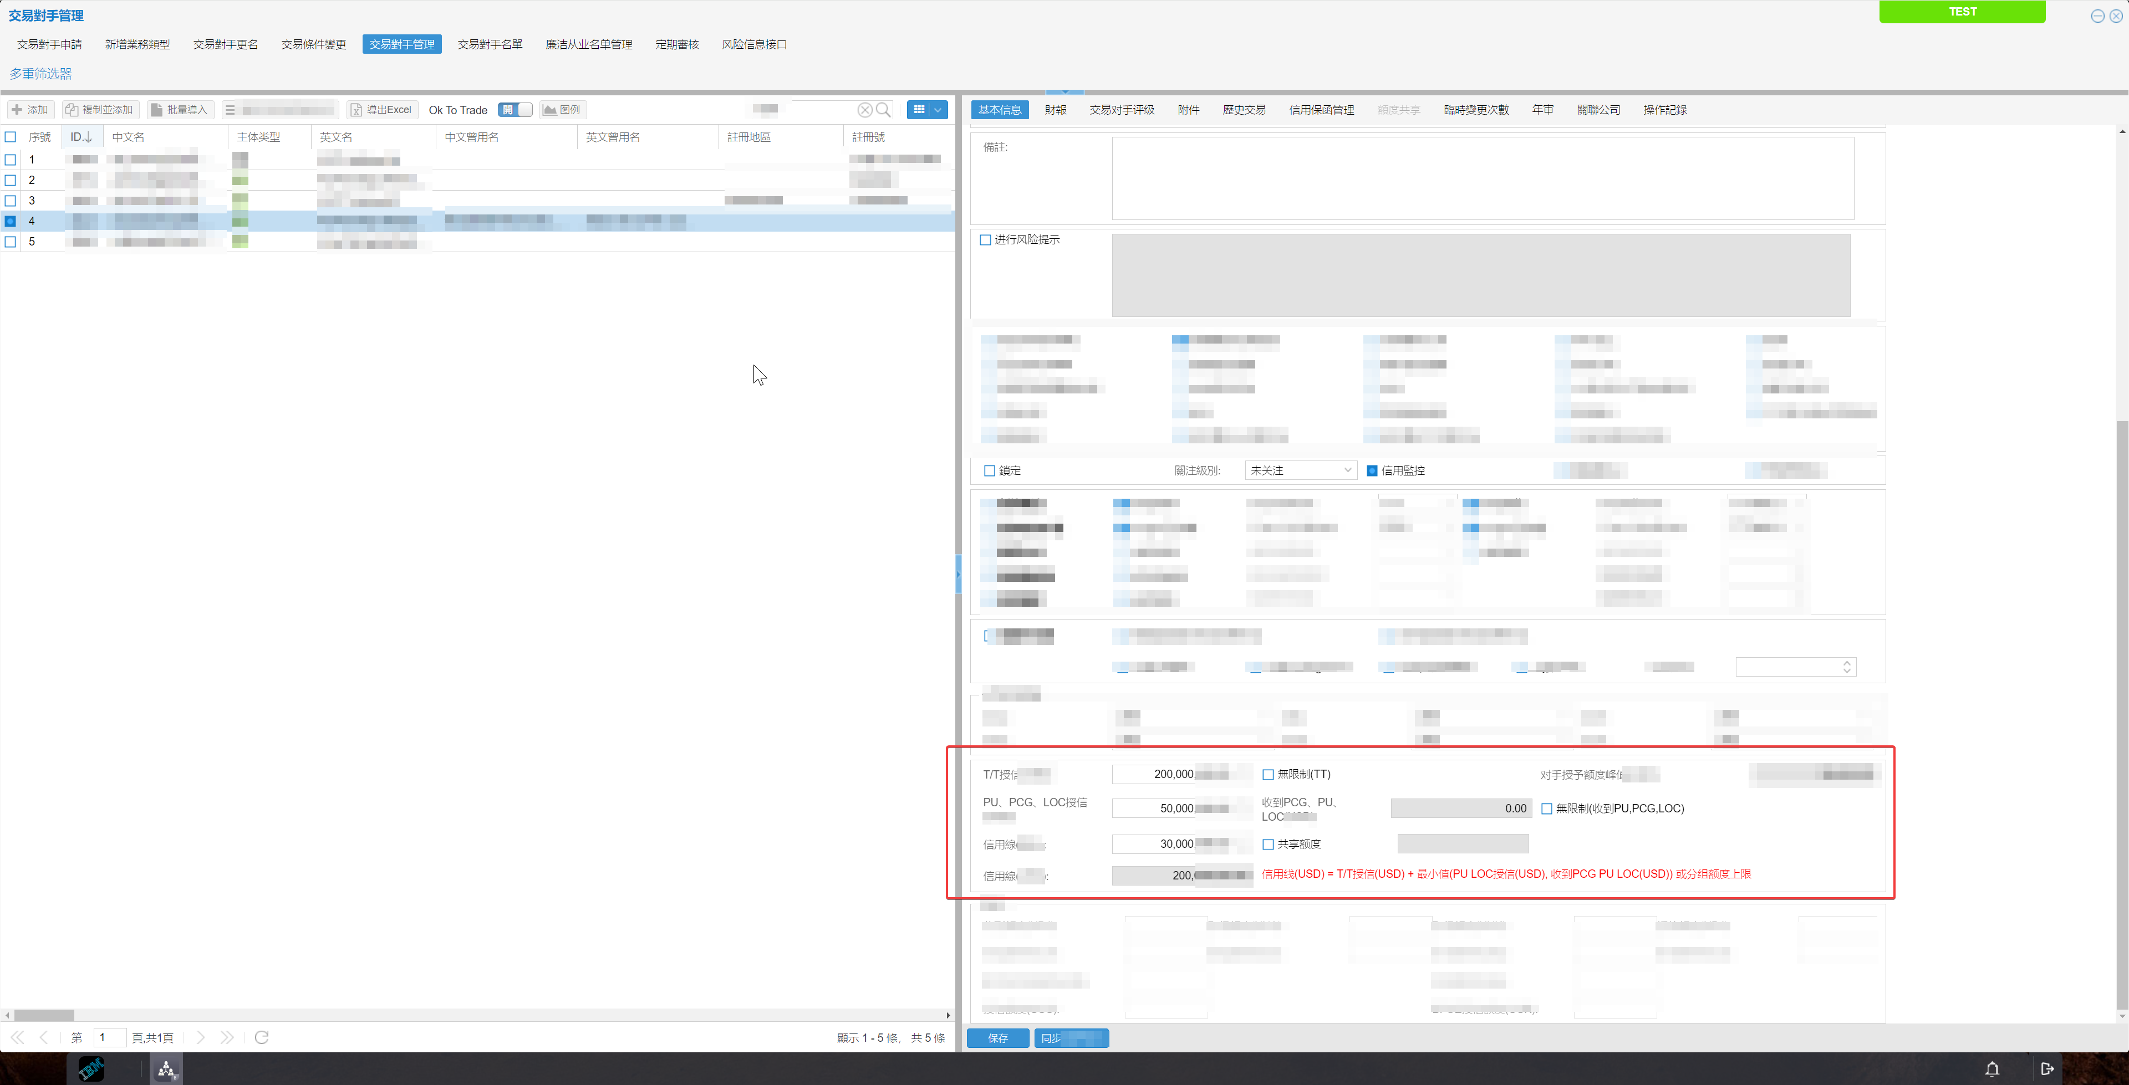2129x1085 pixels.
Task: Open the notification bell icon
Action: [x=1992, y=1068]
